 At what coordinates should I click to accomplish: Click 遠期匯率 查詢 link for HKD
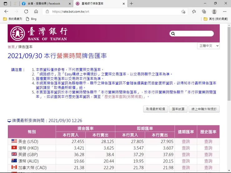coord(186,148)
